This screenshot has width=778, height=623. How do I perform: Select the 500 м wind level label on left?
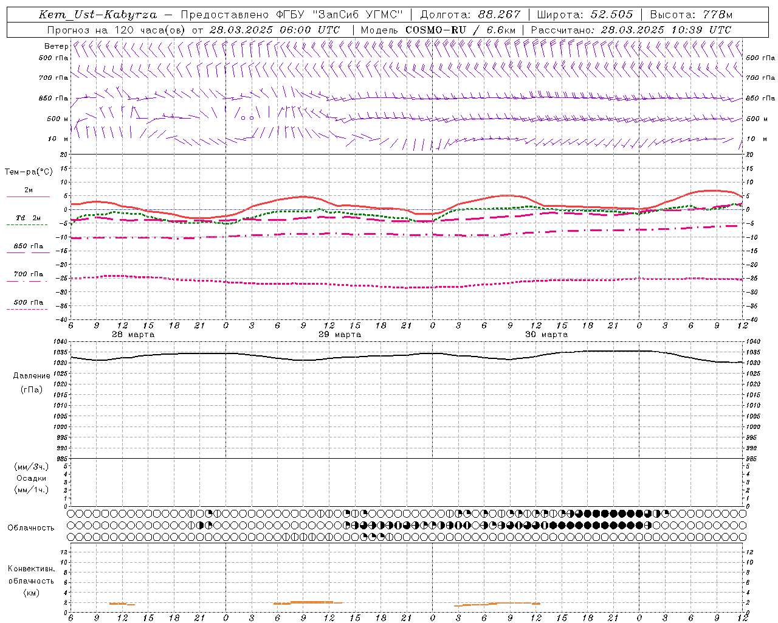click(58, 119)
